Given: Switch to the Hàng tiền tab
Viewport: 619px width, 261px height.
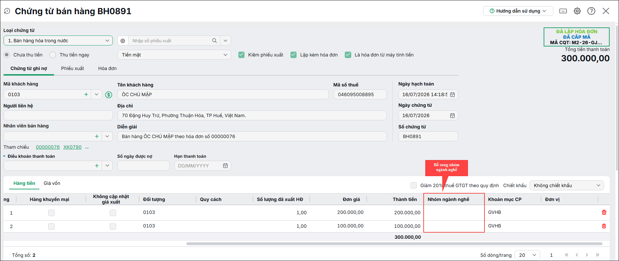Looking at the screenshot, I should point(24,183).
